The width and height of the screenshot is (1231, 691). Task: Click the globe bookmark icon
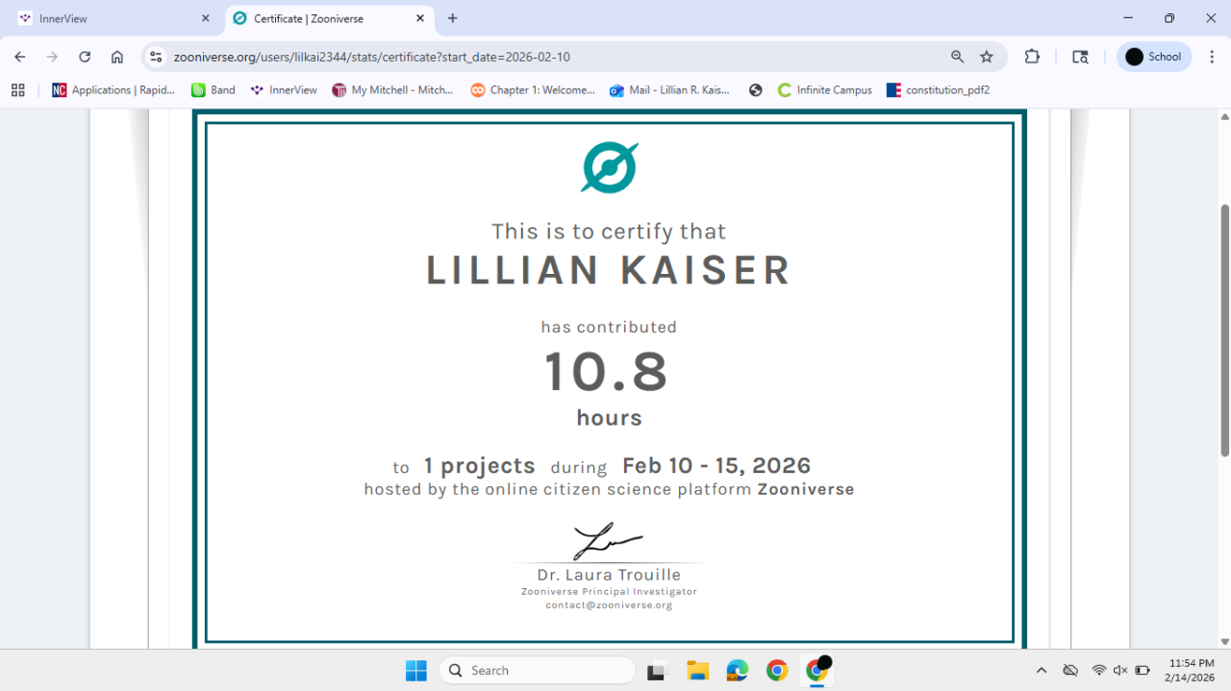[x=756, y=89]
